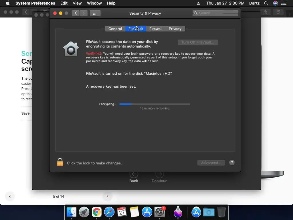This screenshot has width=293, height=220.
Task: Click the lock icon to make changes
Action: pos(60,162)
